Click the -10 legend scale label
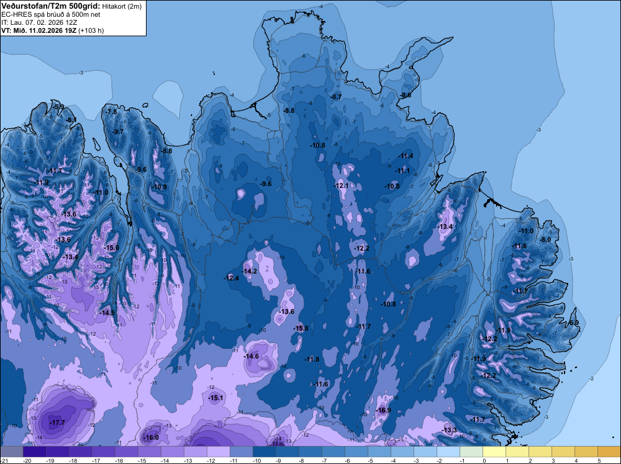Screen dimensions: 621x464 (256, 461)
